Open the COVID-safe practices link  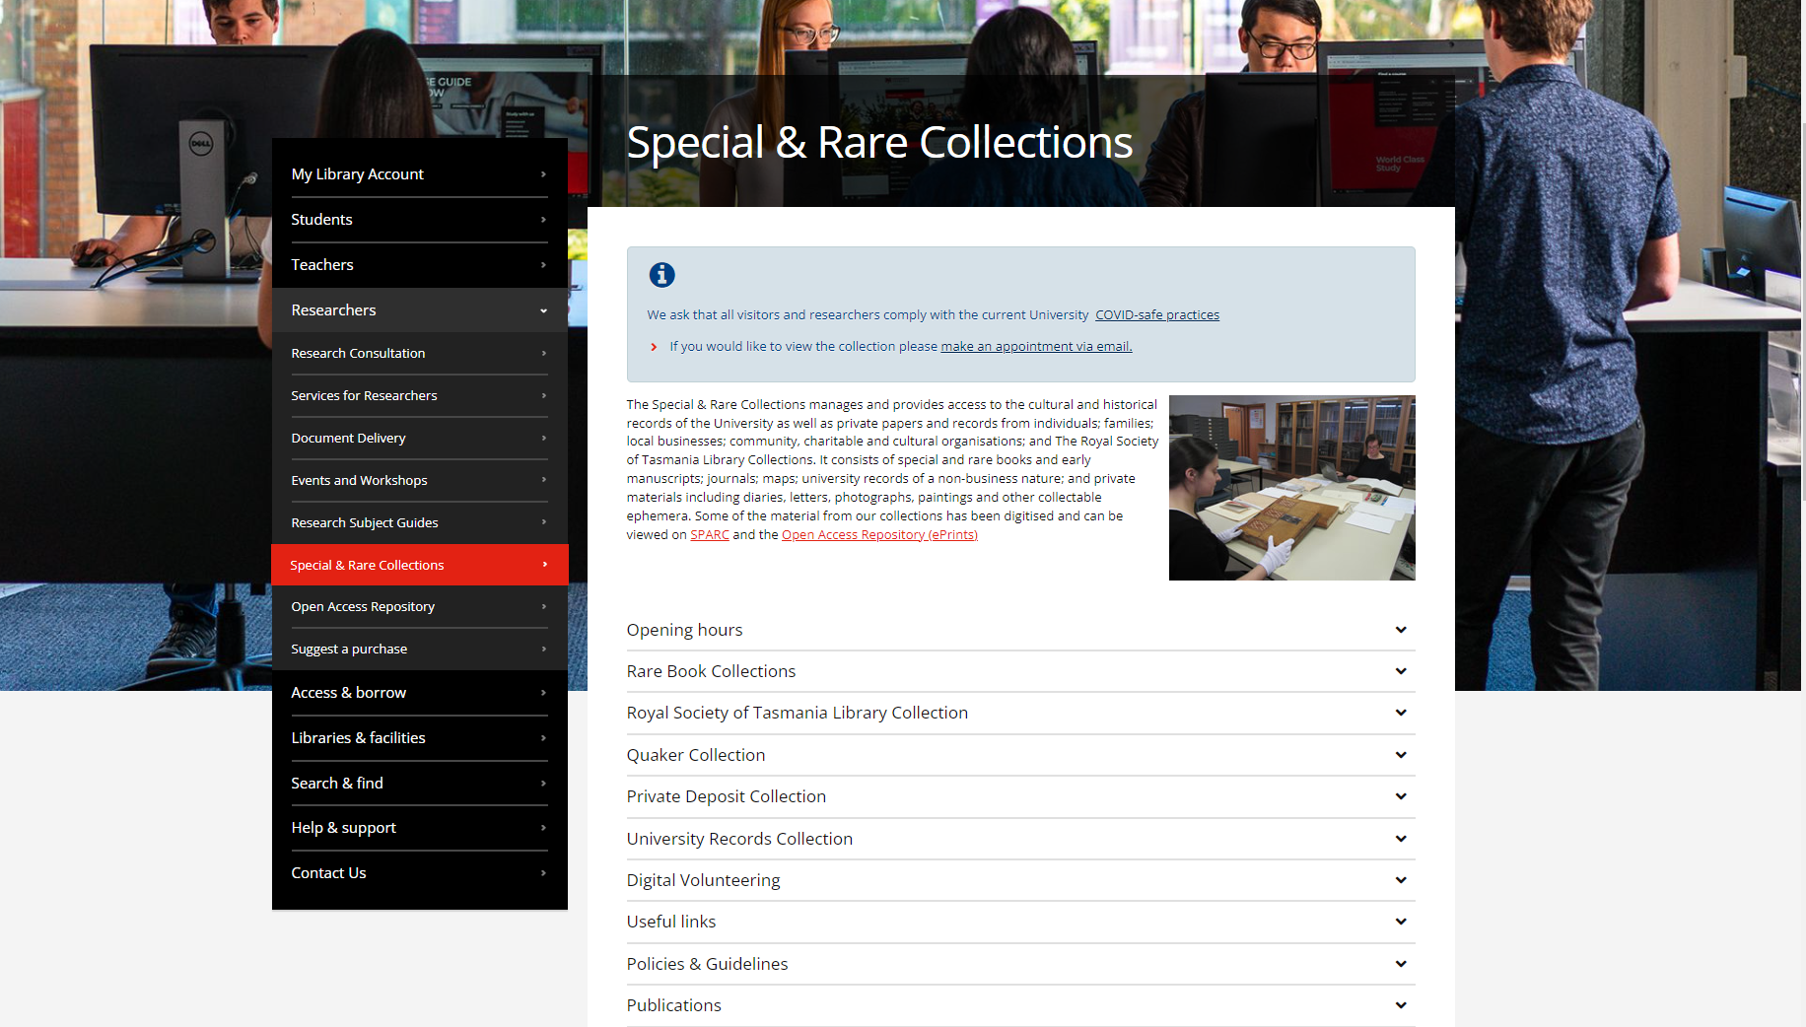point(1156,315)
